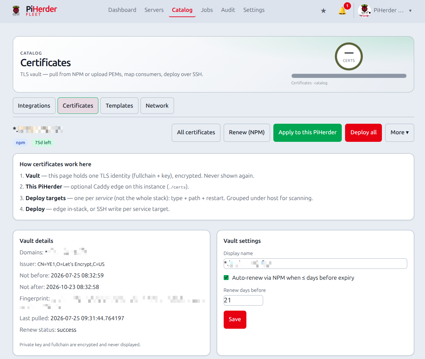The image size is (425, 359).
Task: Open the Jobs page
Action: click(x=207, y=10)
